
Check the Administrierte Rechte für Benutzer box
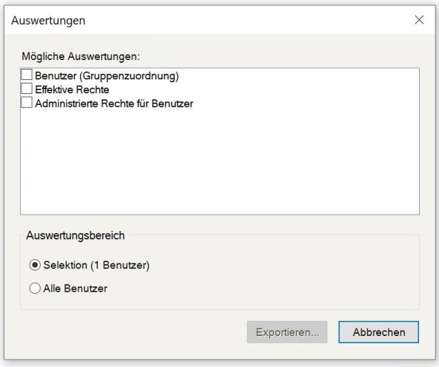(27, 102)
